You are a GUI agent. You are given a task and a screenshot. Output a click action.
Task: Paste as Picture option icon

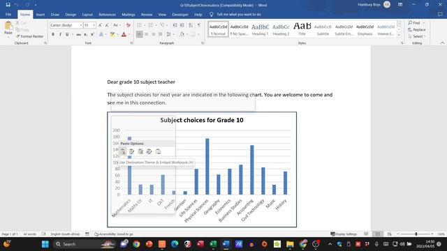tap(158, 152)
